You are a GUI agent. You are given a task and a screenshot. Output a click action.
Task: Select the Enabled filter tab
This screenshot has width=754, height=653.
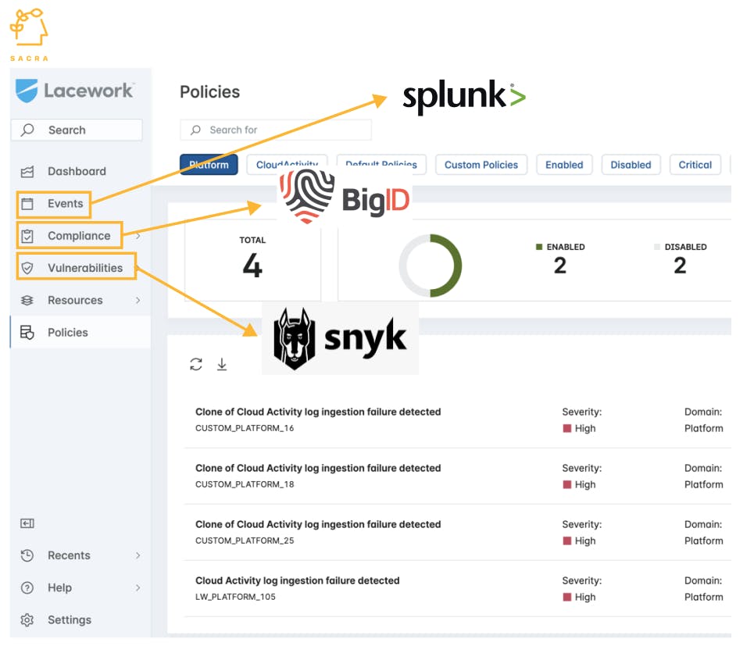(x=564, y=165)
